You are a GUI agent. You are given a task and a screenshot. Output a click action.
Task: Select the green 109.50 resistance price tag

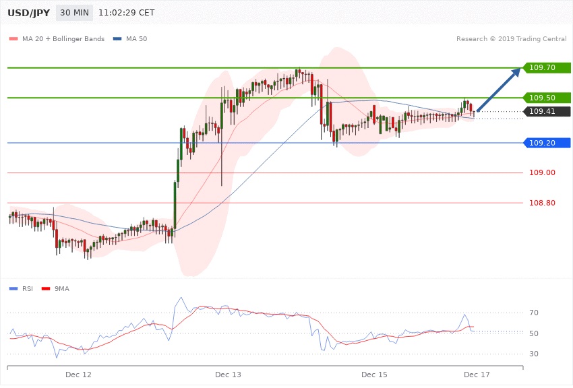click(x=546, y=98)
